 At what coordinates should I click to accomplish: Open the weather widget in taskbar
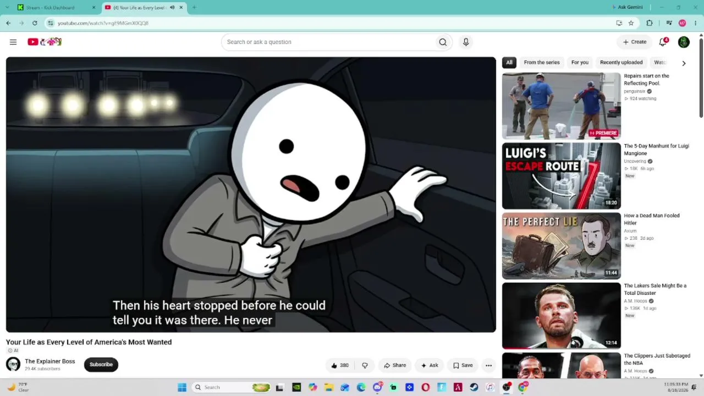click(18, 387)
